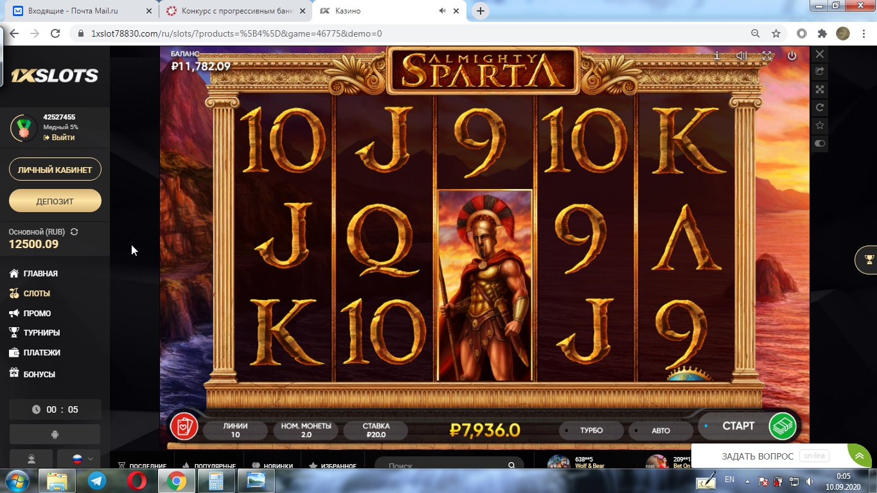Expand chat with green arrow icon
This screenshot has height=493, width=877.
pyautogui.click(x=859, y=456)
